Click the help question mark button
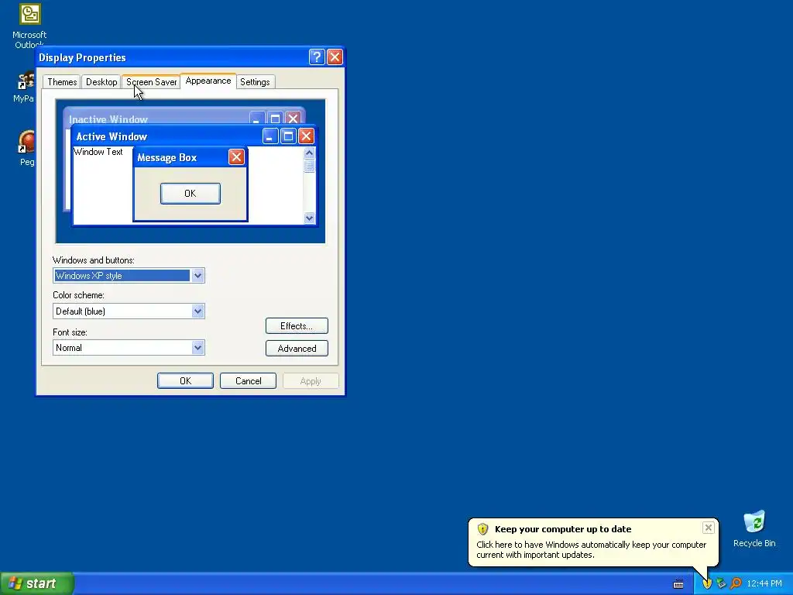This screenshot has height=595, width=793. point(317,57)
